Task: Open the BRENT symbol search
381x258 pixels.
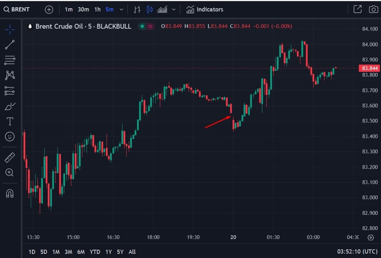Action: [17, 9]
